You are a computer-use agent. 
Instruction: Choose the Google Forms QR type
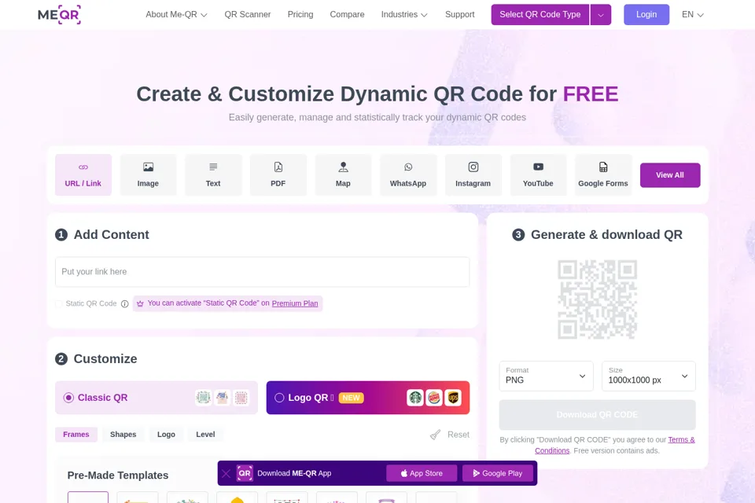tap(603, 174)
